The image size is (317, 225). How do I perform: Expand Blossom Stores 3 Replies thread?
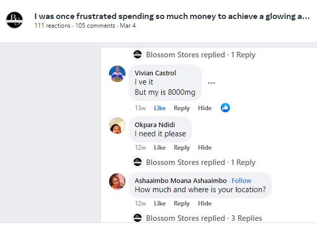[x=203, y=218]
